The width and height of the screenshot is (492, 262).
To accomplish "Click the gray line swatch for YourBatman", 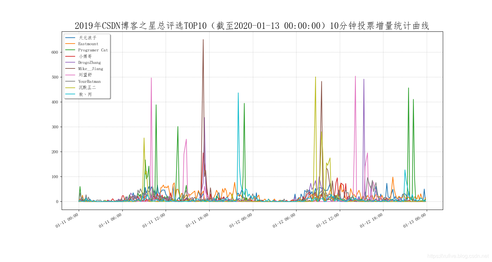I will point(71,82).
